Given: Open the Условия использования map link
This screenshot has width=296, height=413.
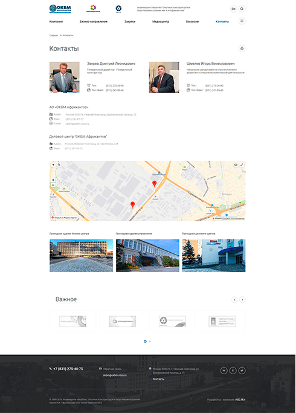Looking at the screenshot, I should pyautogui.click(x=233, y=218).
